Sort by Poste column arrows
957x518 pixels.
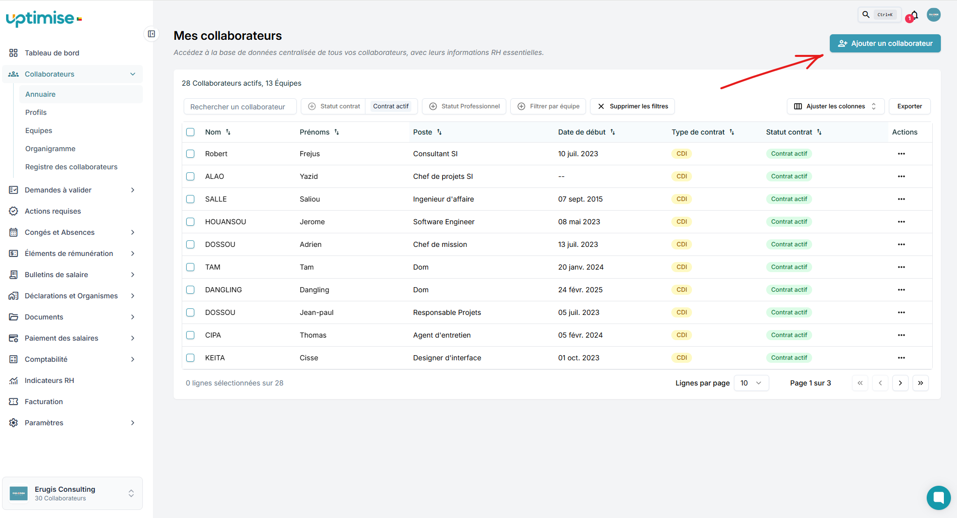tap(440, 132)
